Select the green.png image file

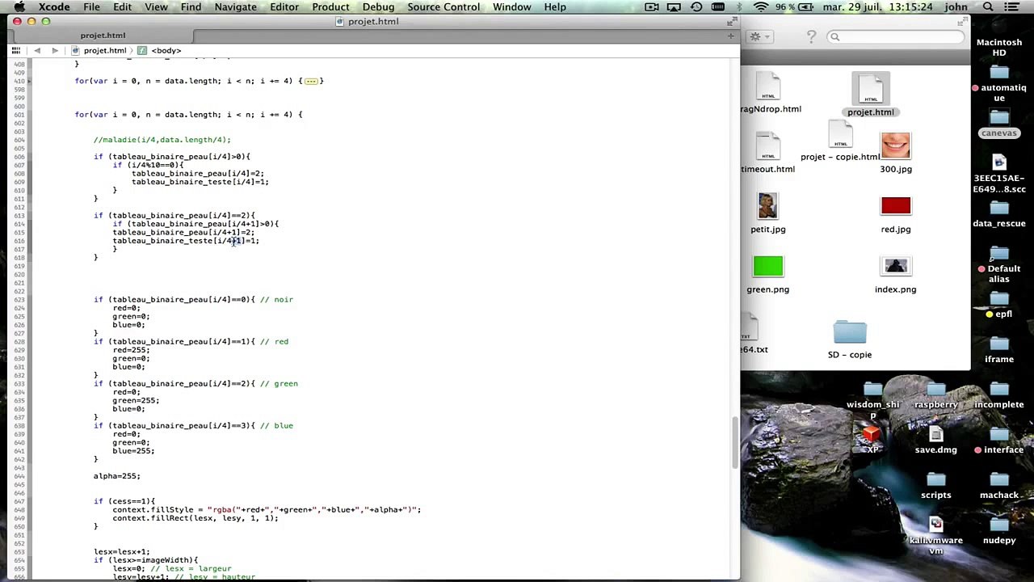coord(767,273)
